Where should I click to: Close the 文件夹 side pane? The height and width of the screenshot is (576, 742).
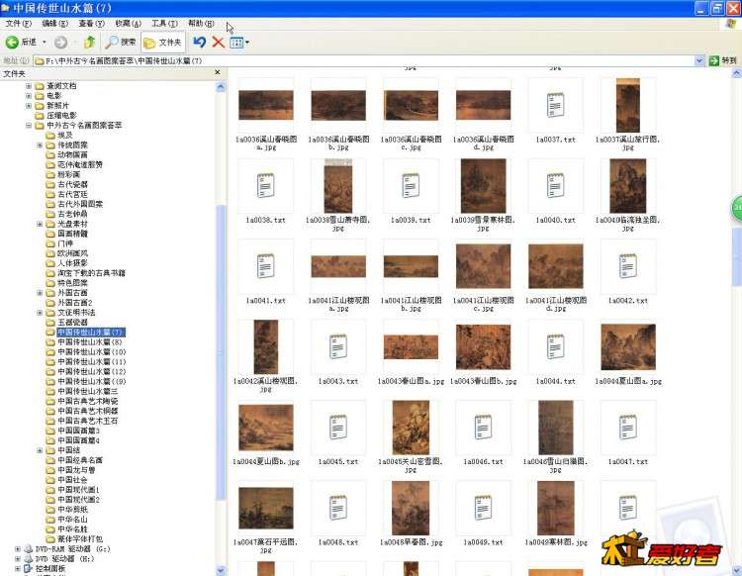coord(218,72)
